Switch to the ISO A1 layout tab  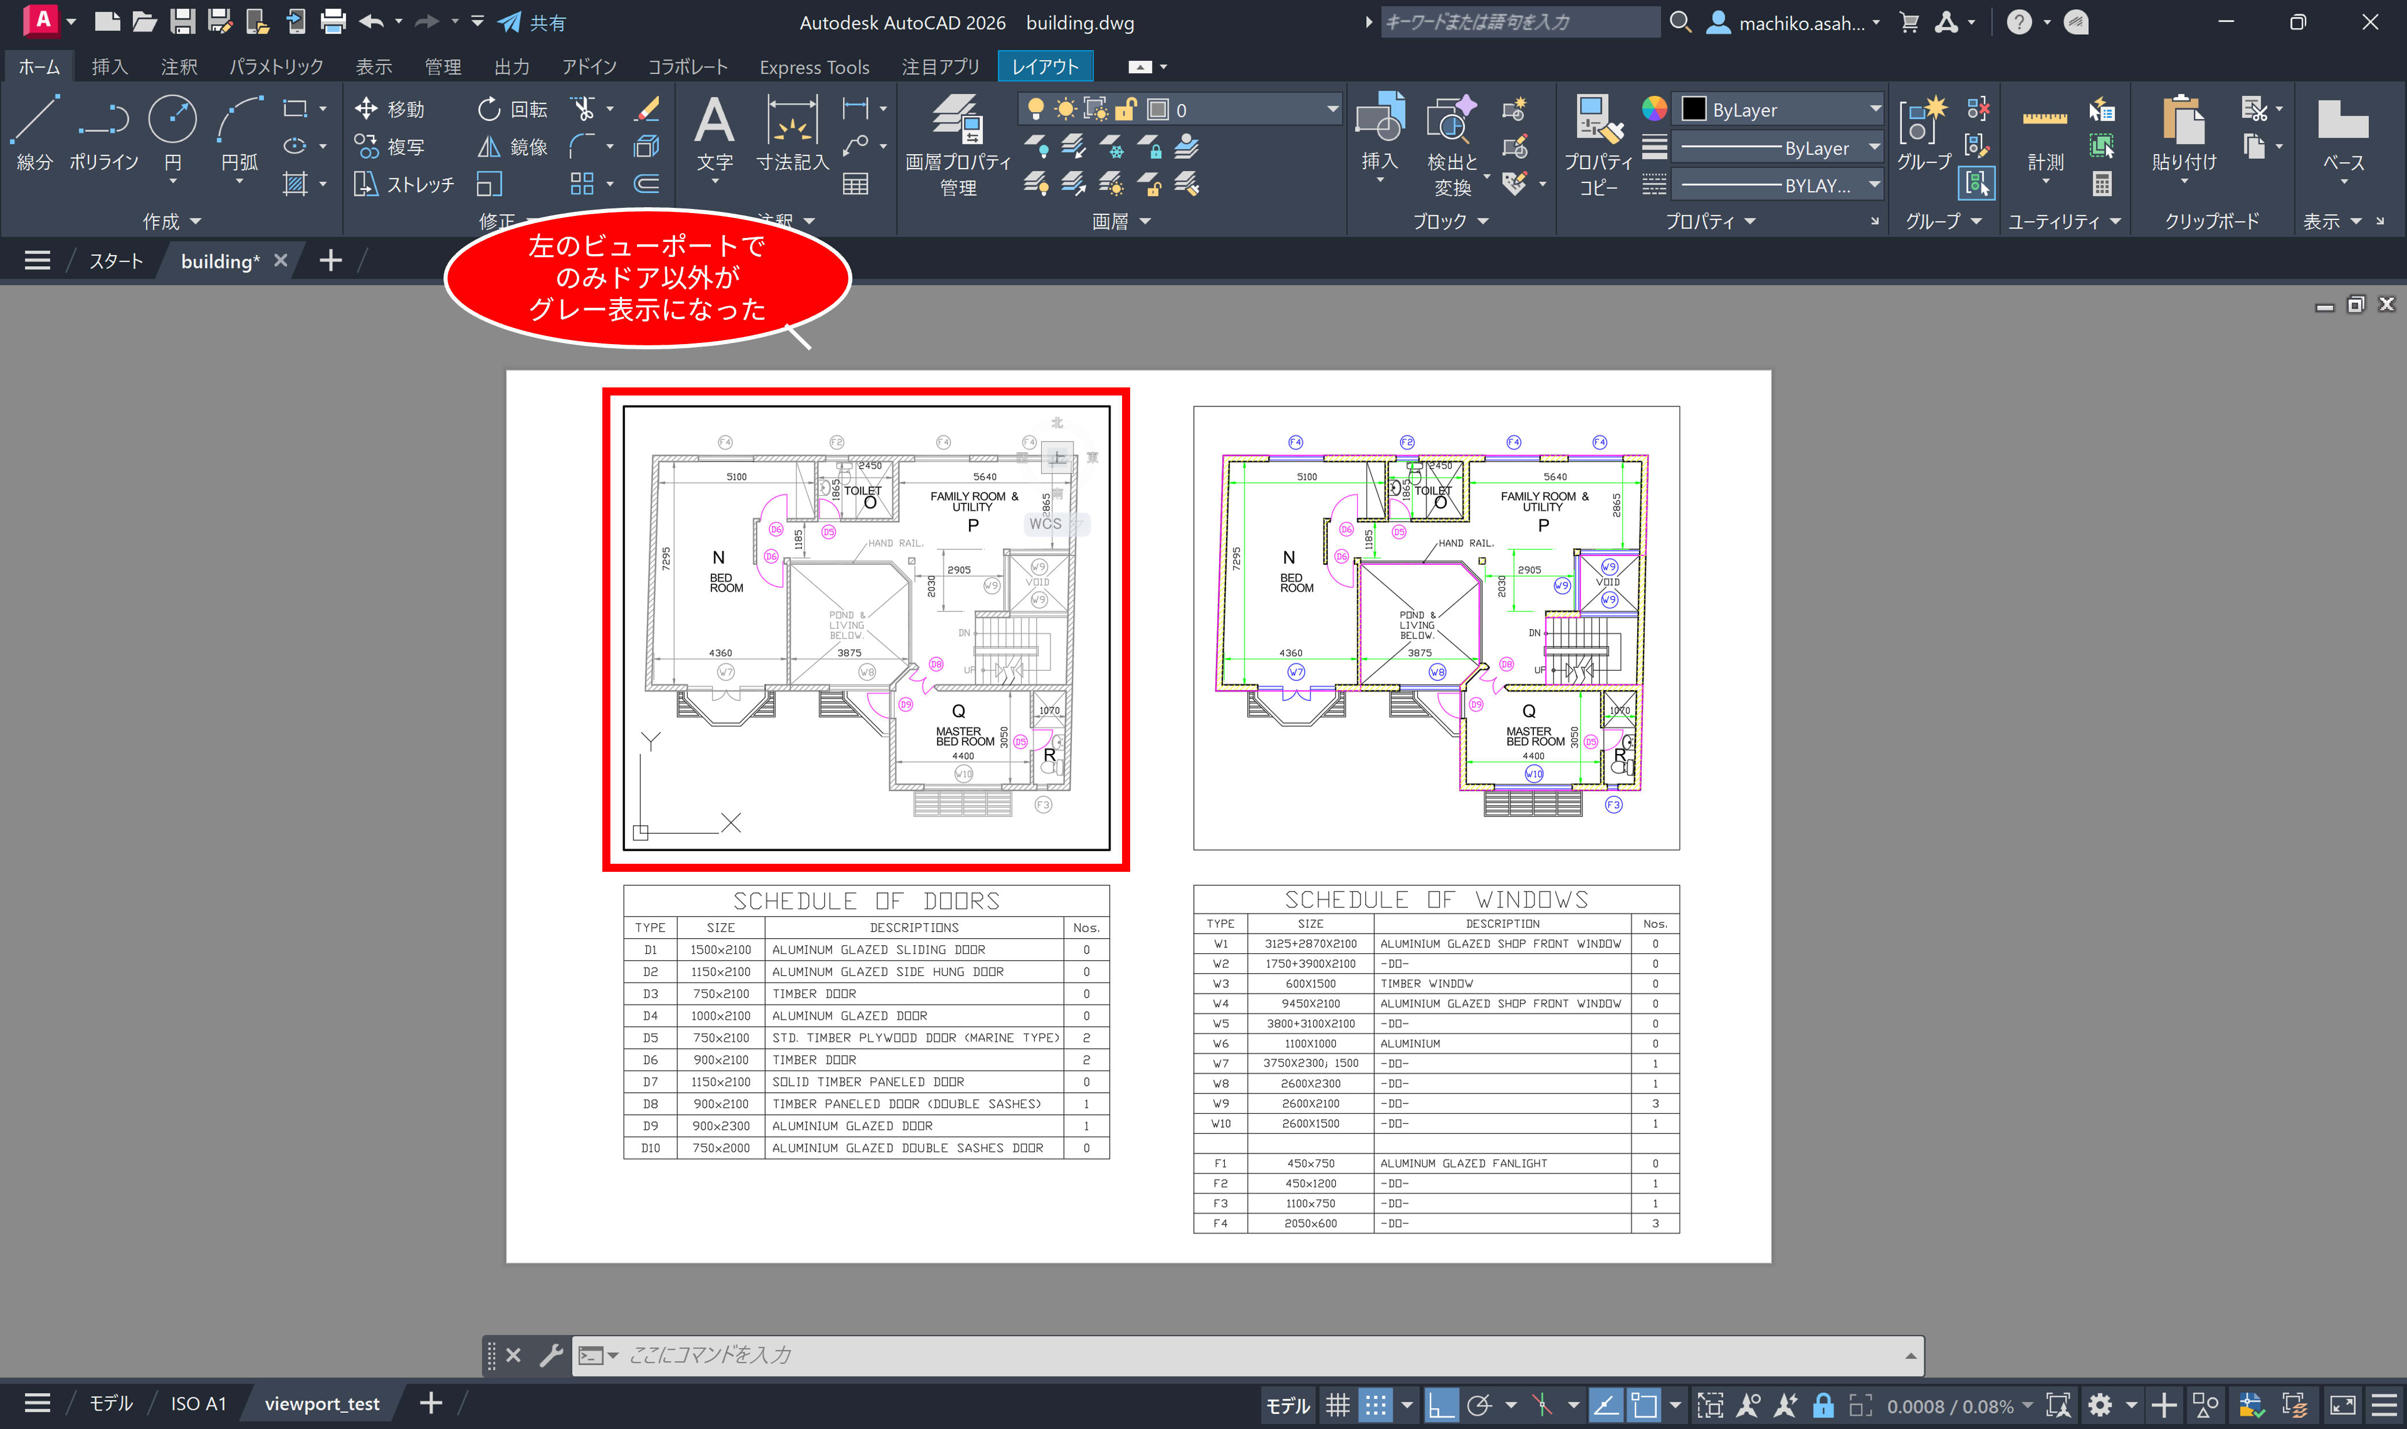(199, 1404)
